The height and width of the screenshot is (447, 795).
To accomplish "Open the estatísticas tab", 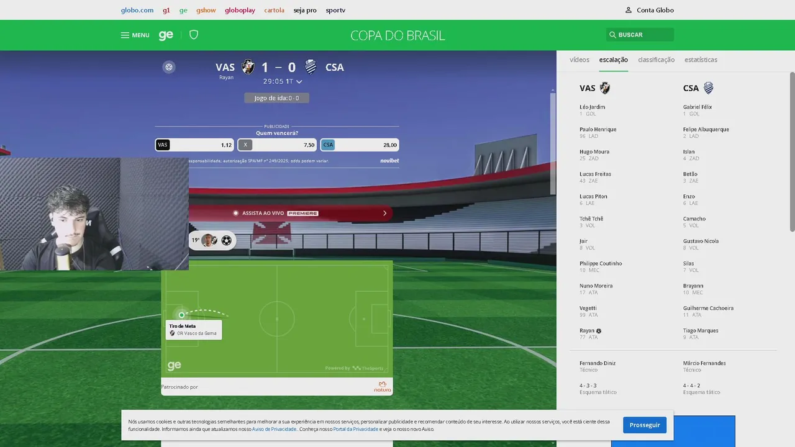I will tap(701, 60).
